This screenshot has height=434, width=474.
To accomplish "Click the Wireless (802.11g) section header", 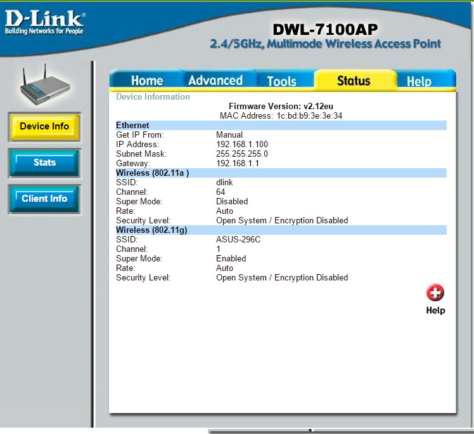I will 281,230.
